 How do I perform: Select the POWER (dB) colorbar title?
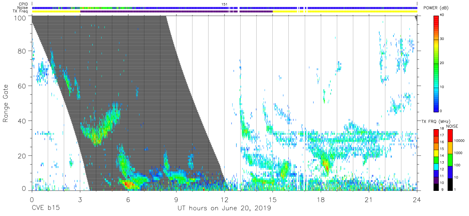[x=436, y=8]
